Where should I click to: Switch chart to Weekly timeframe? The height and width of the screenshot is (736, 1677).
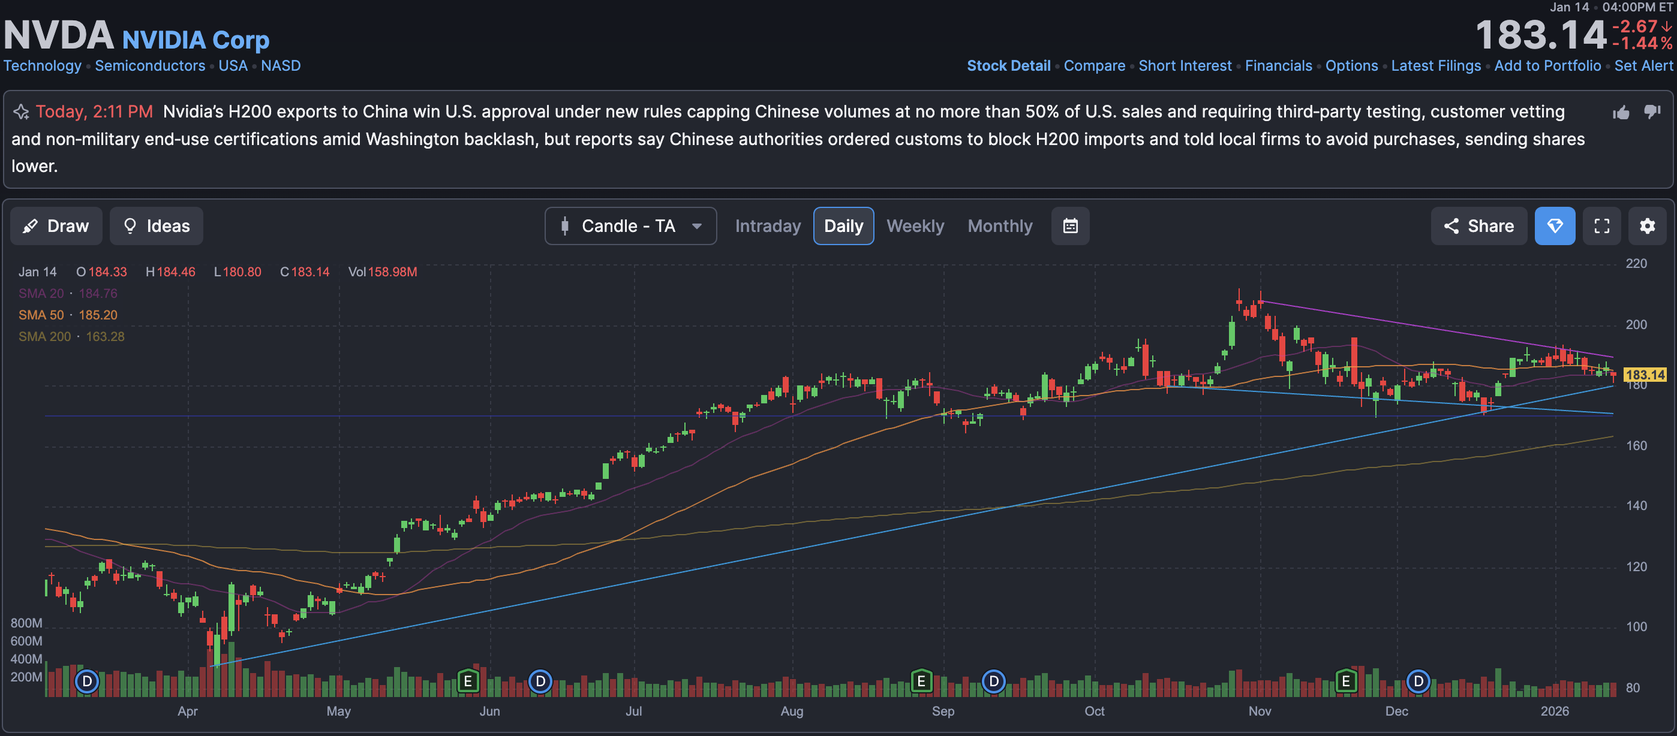[x=915, y=226]
